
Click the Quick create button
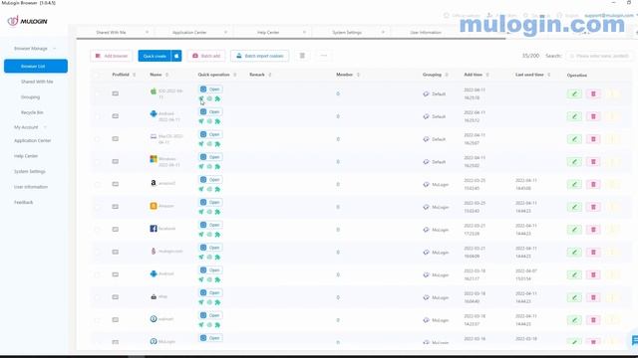pyautogui.click(x=155, y=56)
